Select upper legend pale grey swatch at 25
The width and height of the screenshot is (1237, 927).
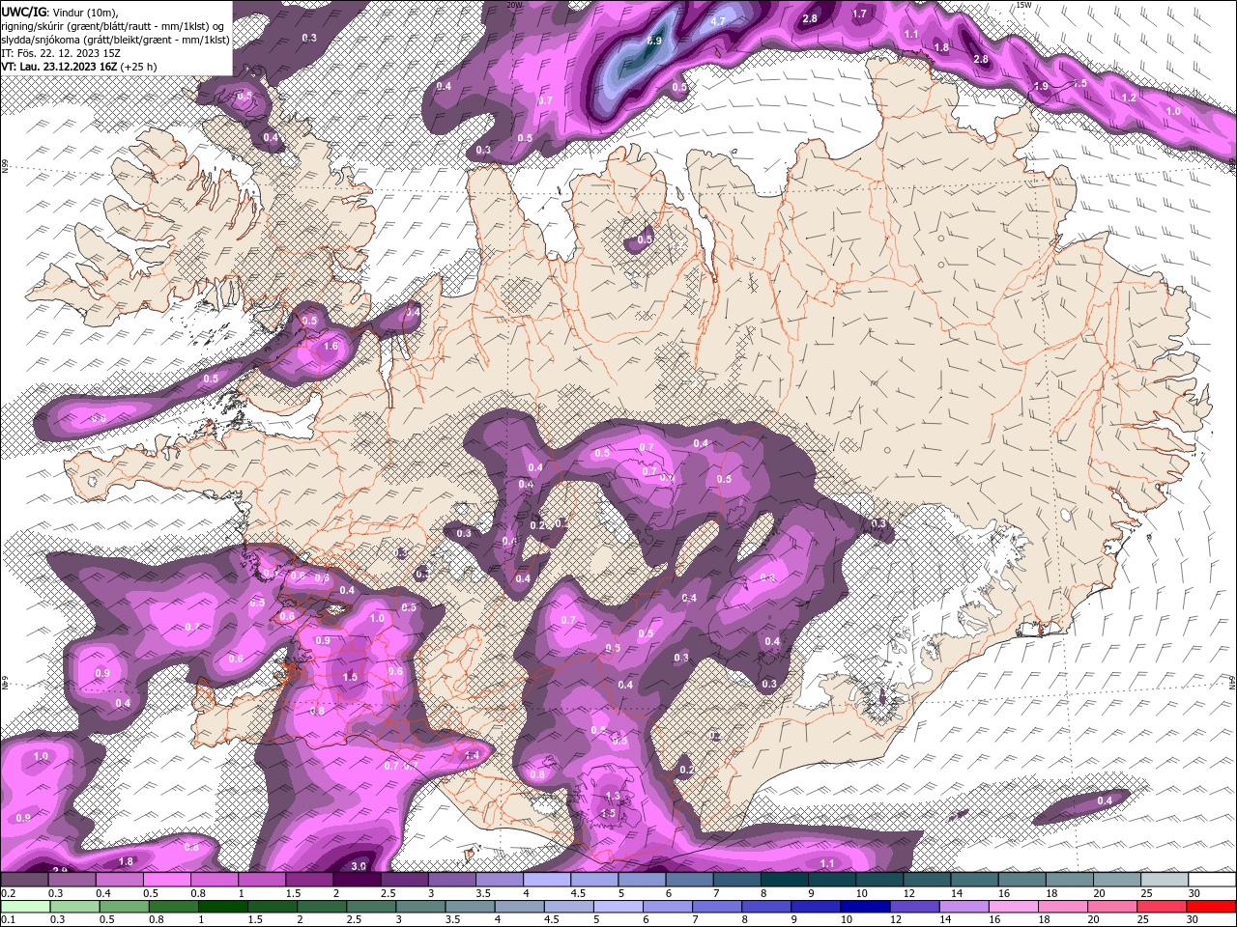click(1165, 880)
